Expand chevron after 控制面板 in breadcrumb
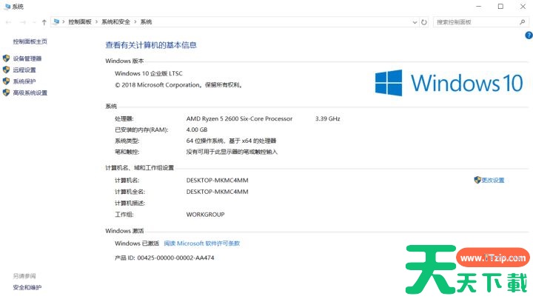Image resolution: width=533 pixels, height=299 pixels. pyautogui.click(x=96, y=22)
